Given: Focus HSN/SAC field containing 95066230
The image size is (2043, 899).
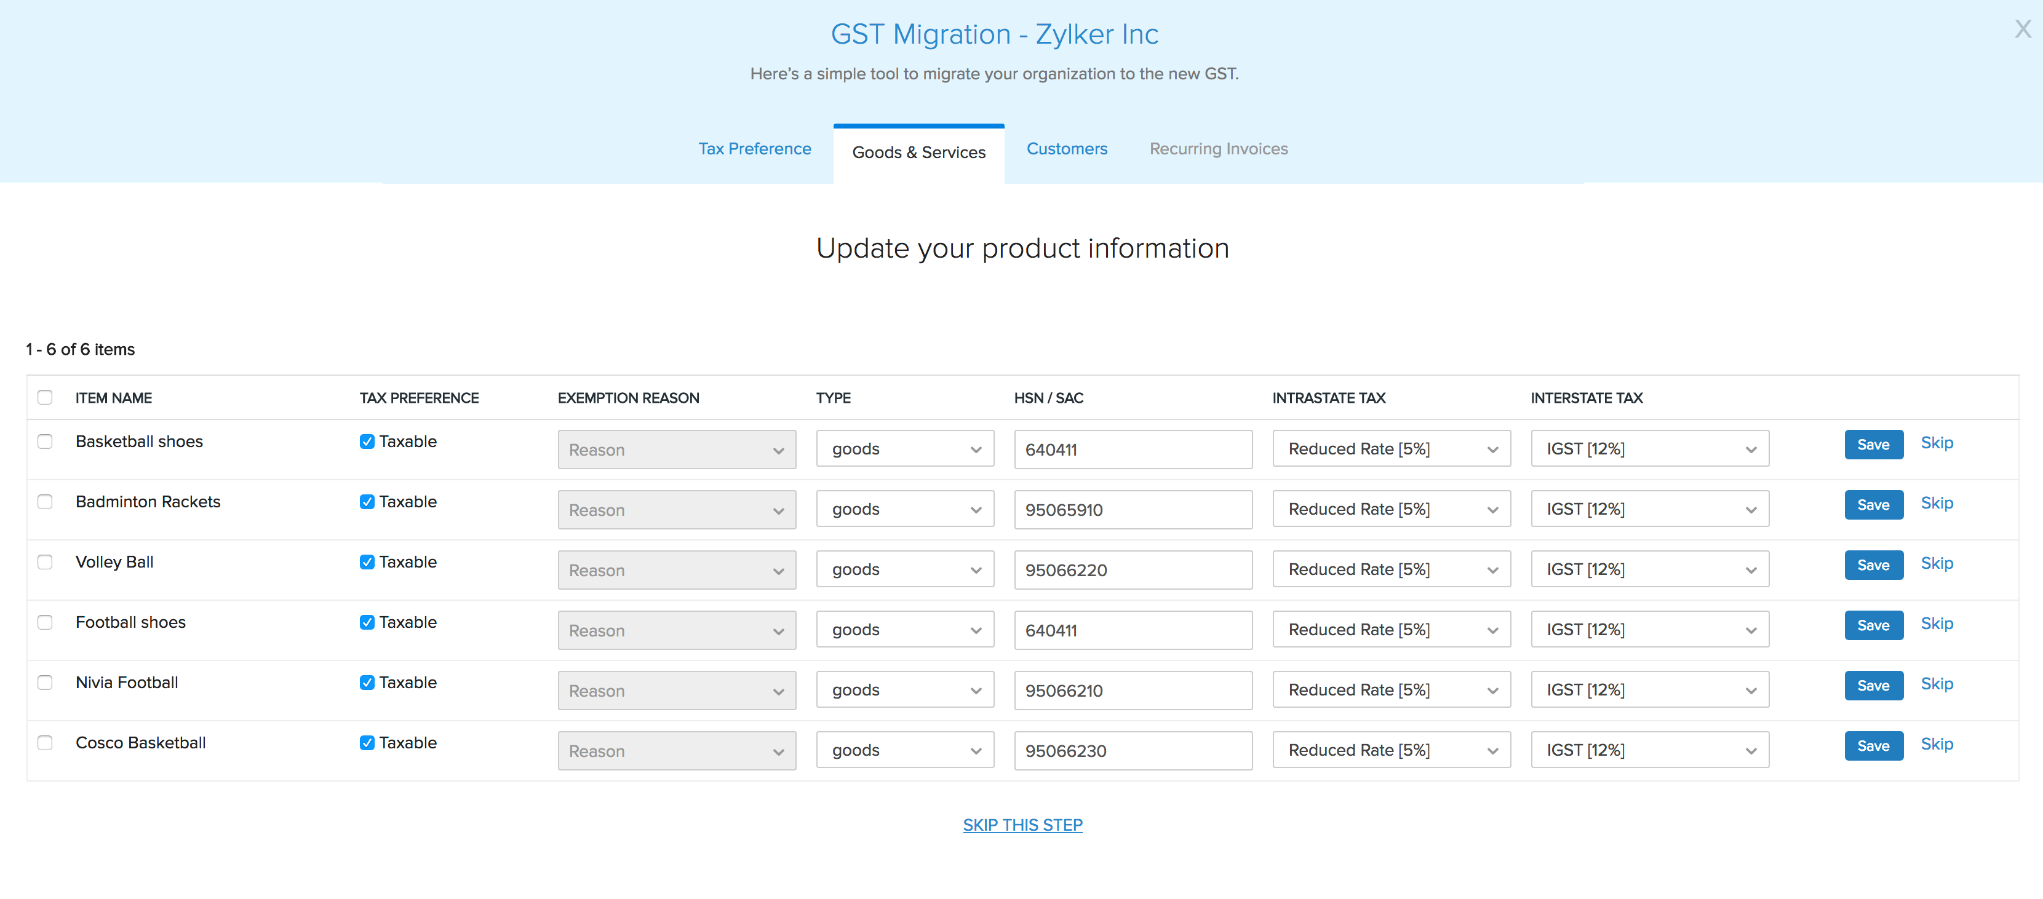Looking at the screenshot, I should (1132, 751).
